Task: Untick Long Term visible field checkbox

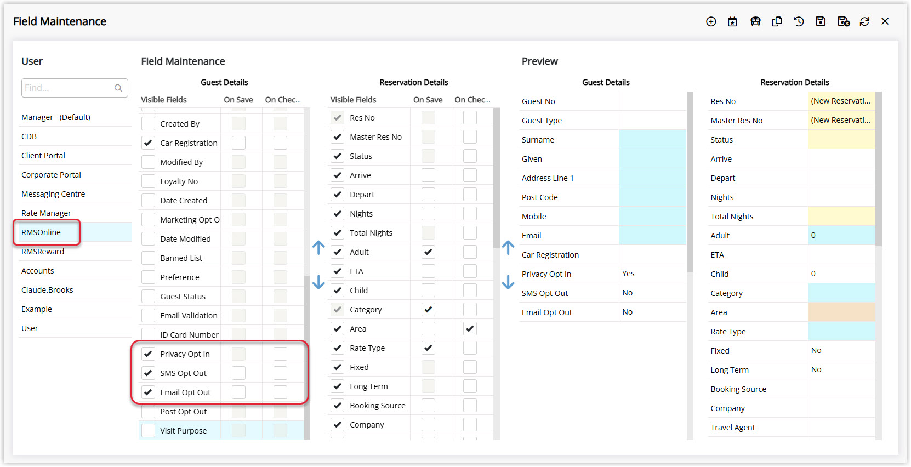Action: [x=338, y=386]
